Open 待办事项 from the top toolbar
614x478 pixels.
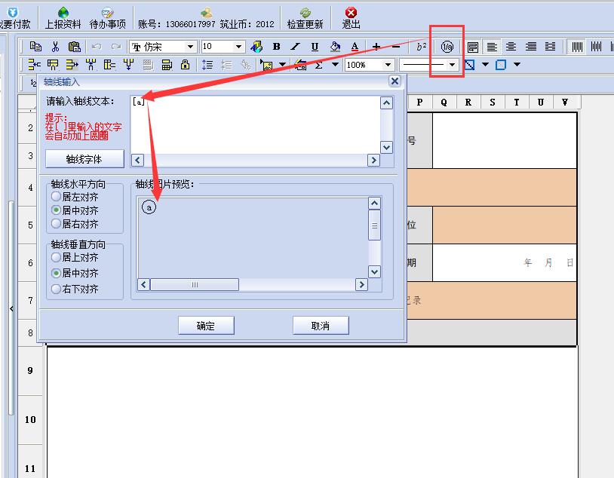(107, 17)
